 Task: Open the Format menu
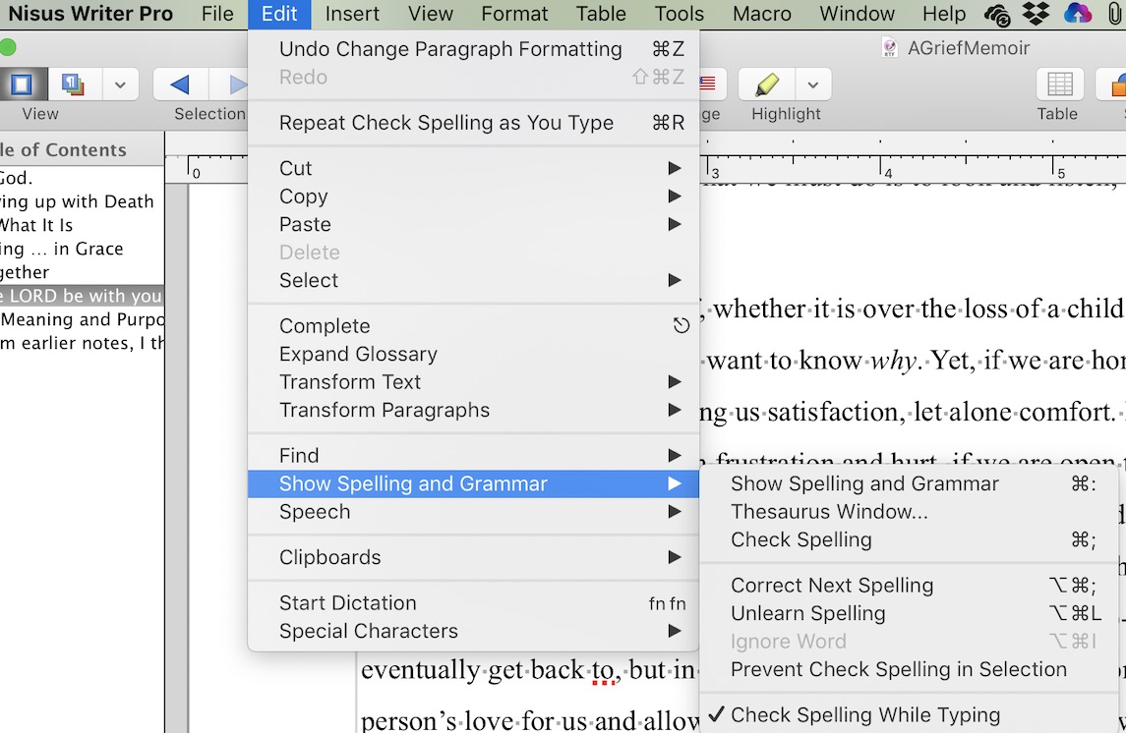tap(514, 14)
